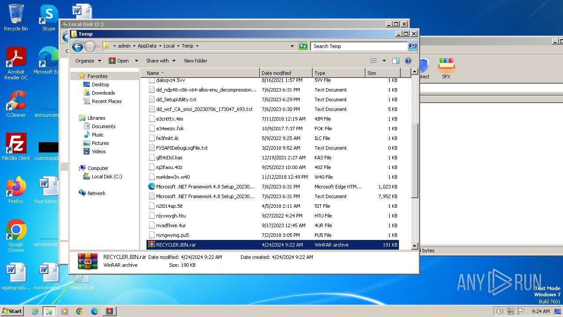563x317 pixels.
Task: Open Skype desktop shortcut
Action: pyautogui.click(x=48, y=18)
